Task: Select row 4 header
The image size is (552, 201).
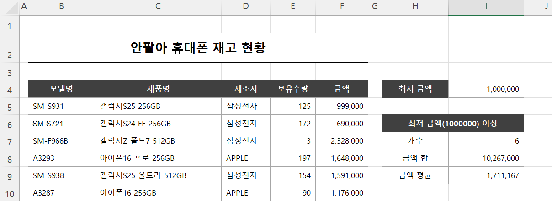Action: click(10, 89)
